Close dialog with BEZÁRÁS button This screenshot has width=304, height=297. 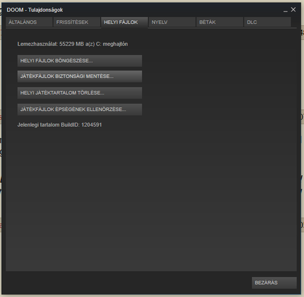[x=274, y=283]
